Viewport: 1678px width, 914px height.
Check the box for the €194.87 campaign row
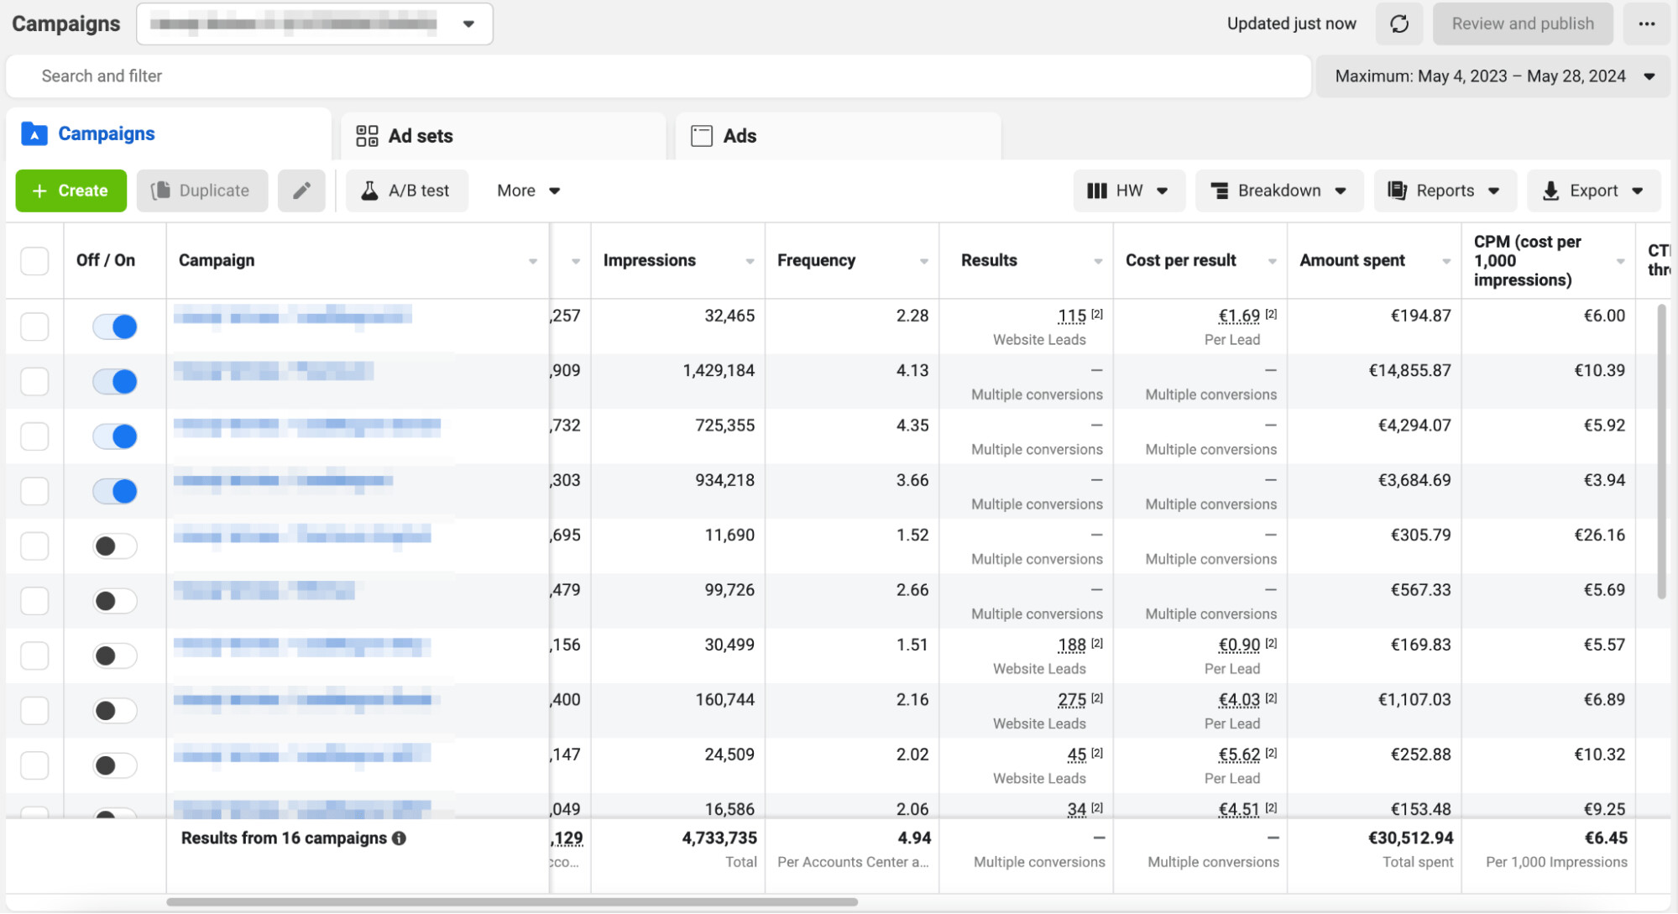[34, 326]
